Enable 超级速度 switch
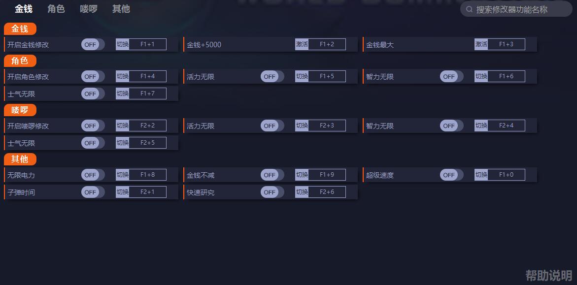The image size is (577, 285). pyautogui.click(x=451, y=175)
